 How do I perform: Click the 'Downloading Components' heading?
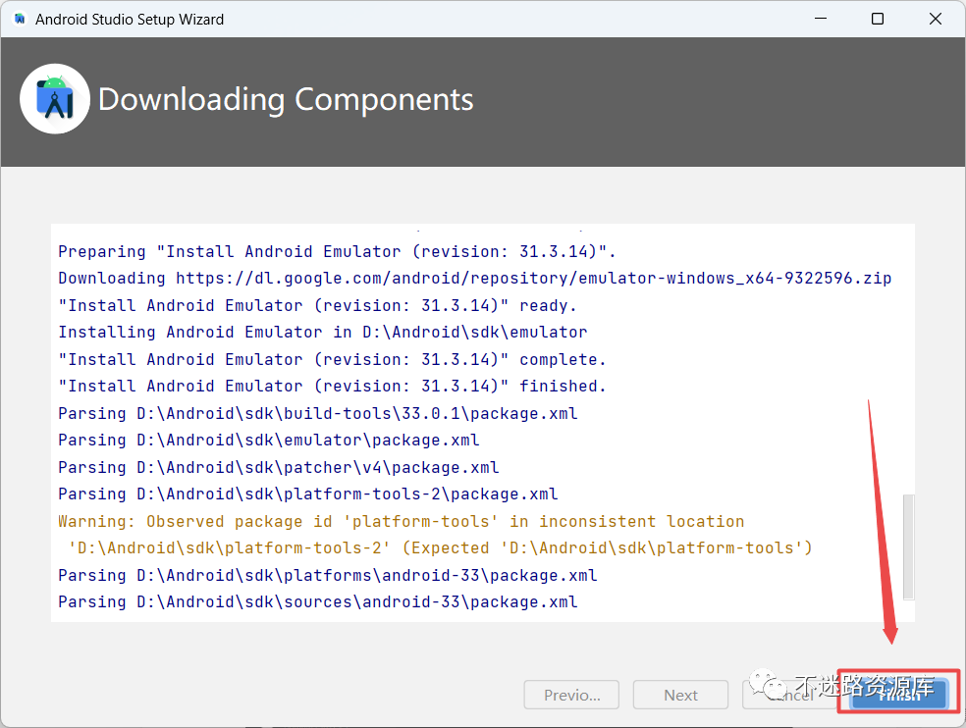click(286, 99)
